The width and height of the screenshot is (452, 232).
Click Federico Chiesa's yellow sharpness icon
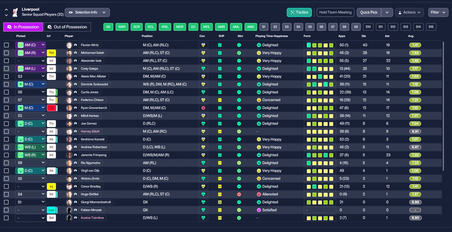(x=220, y=100)
